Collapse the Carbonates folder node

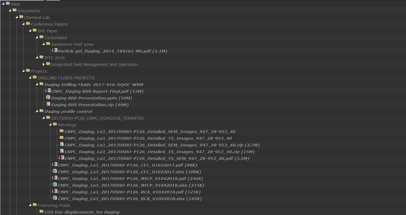(37, 37)
